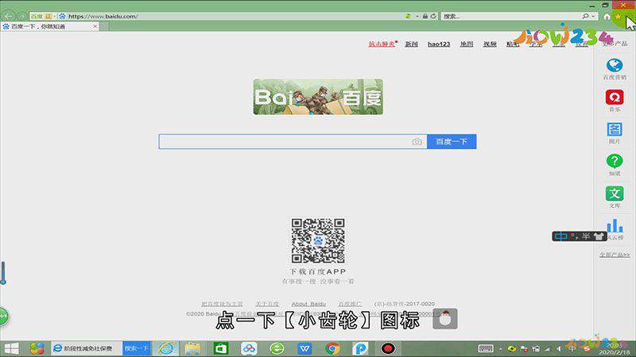The width and height of the screenshot is (636, 357).
Task: Select the 百度一下，你就知道 browser tab
Action: click(49, 26)
